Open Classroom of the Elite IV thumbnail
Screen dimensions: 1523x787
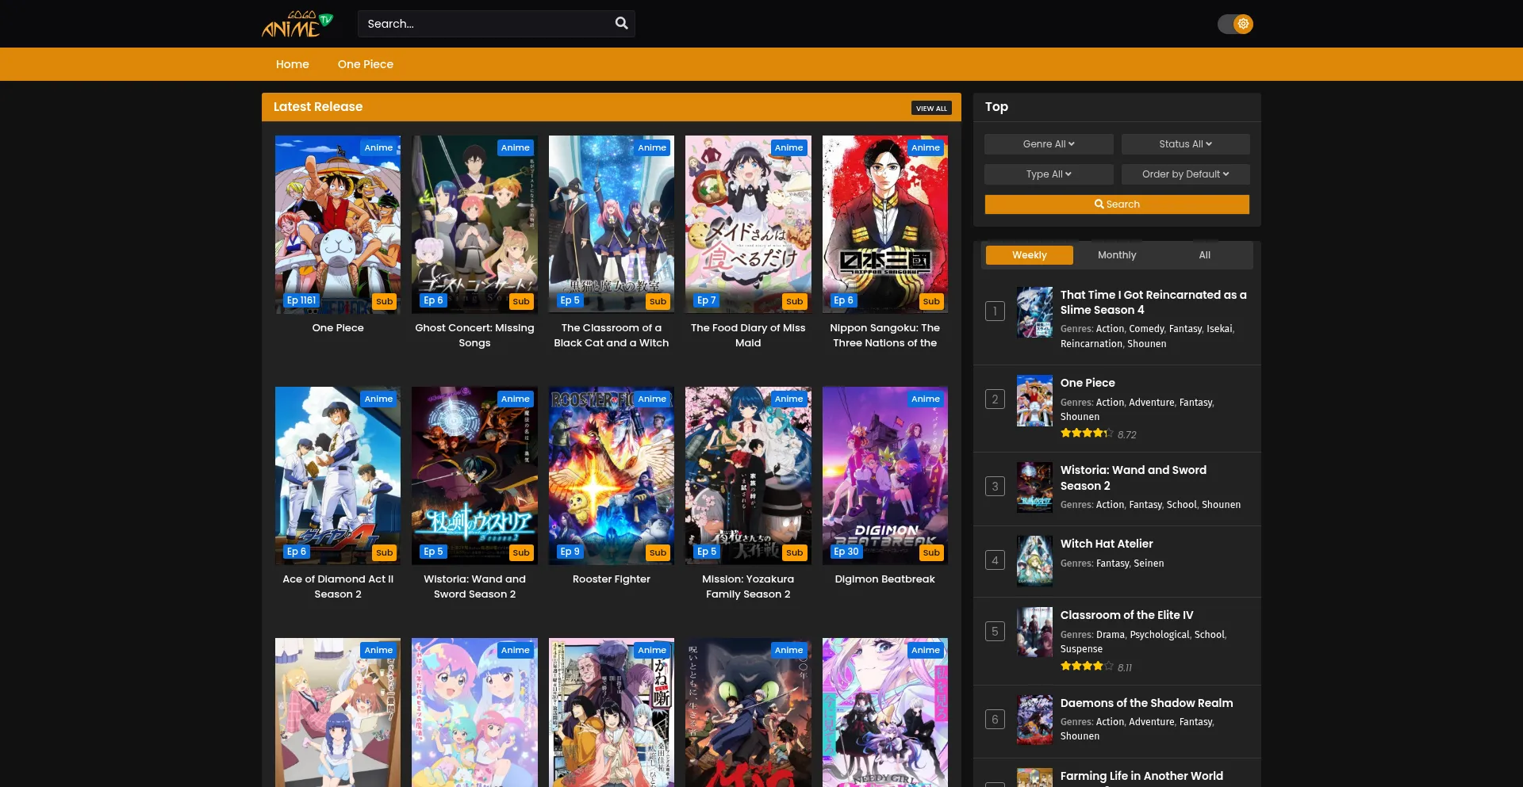pos(1034,632)
